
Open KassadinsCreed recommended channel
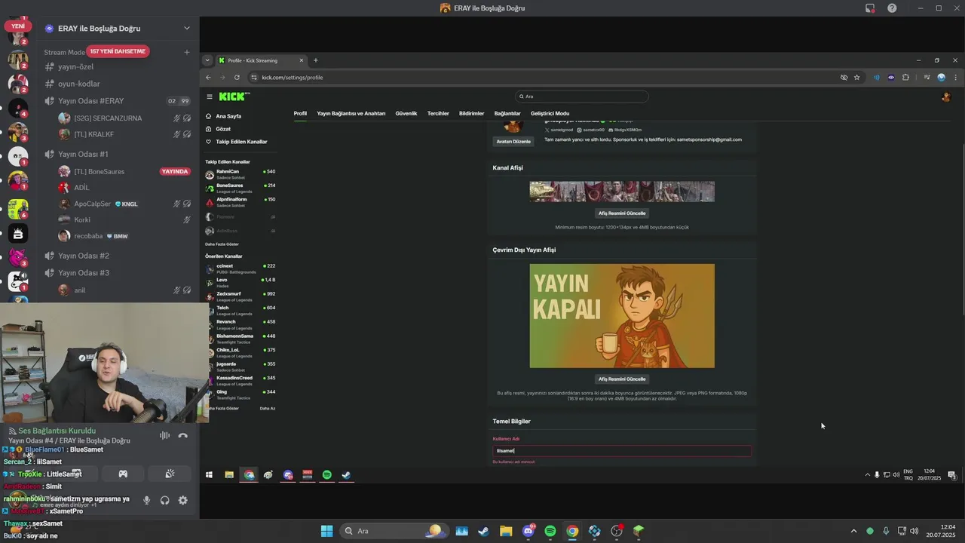(x=240, y=379)
